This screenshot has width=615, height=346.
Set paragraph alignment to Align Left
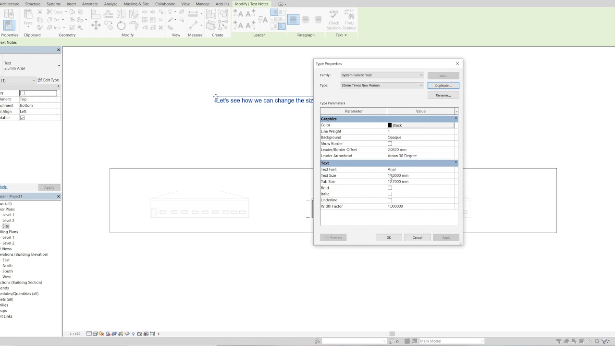click(293, 20)
